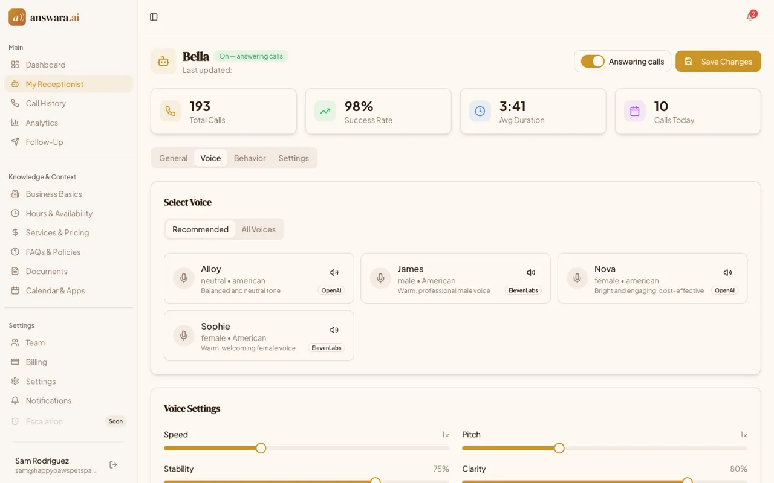Click the My Receptionist robot icon in sidebar
This screenshot has width=774, height=483.
pyautogui.click(x=15, y=84)
